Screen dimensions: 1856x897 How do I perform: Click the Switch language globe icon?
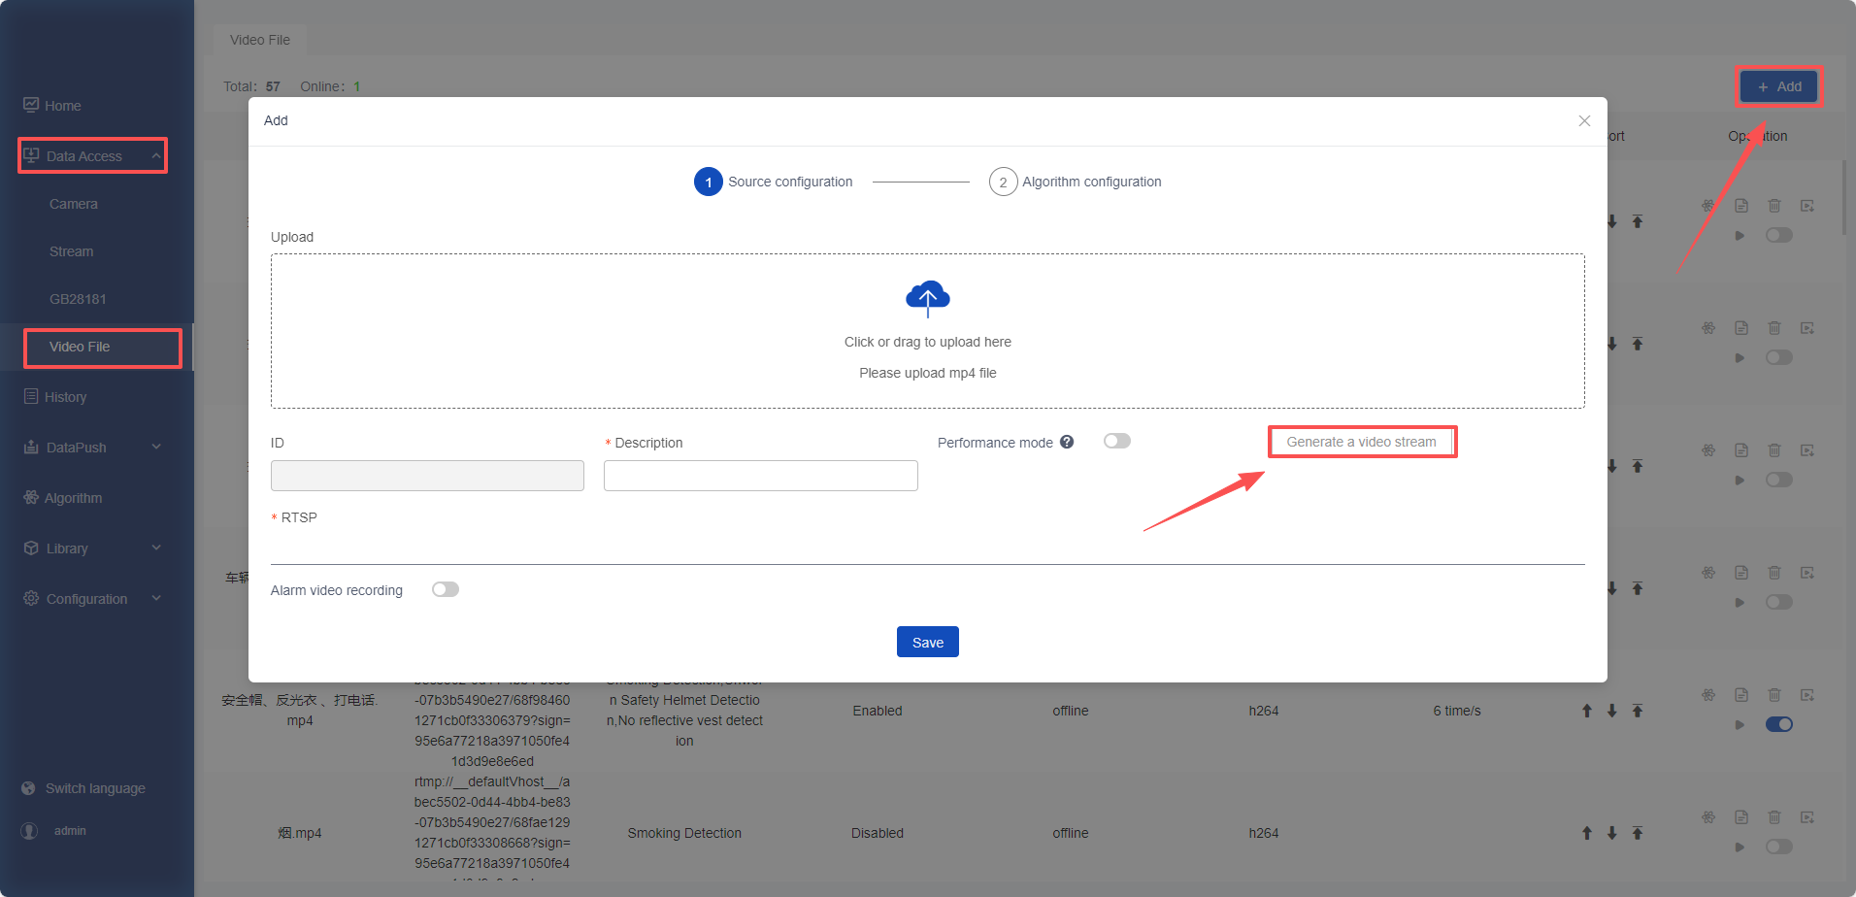pos(28,788)
